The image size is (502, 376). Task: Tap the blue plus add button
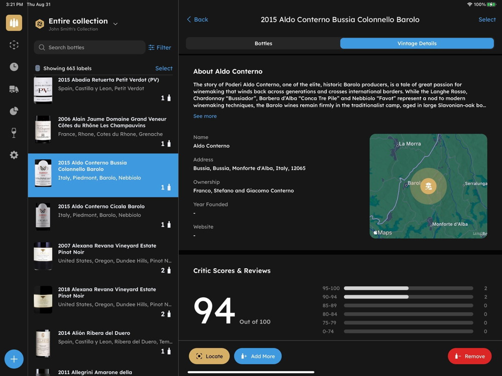(x=14, y=359)
